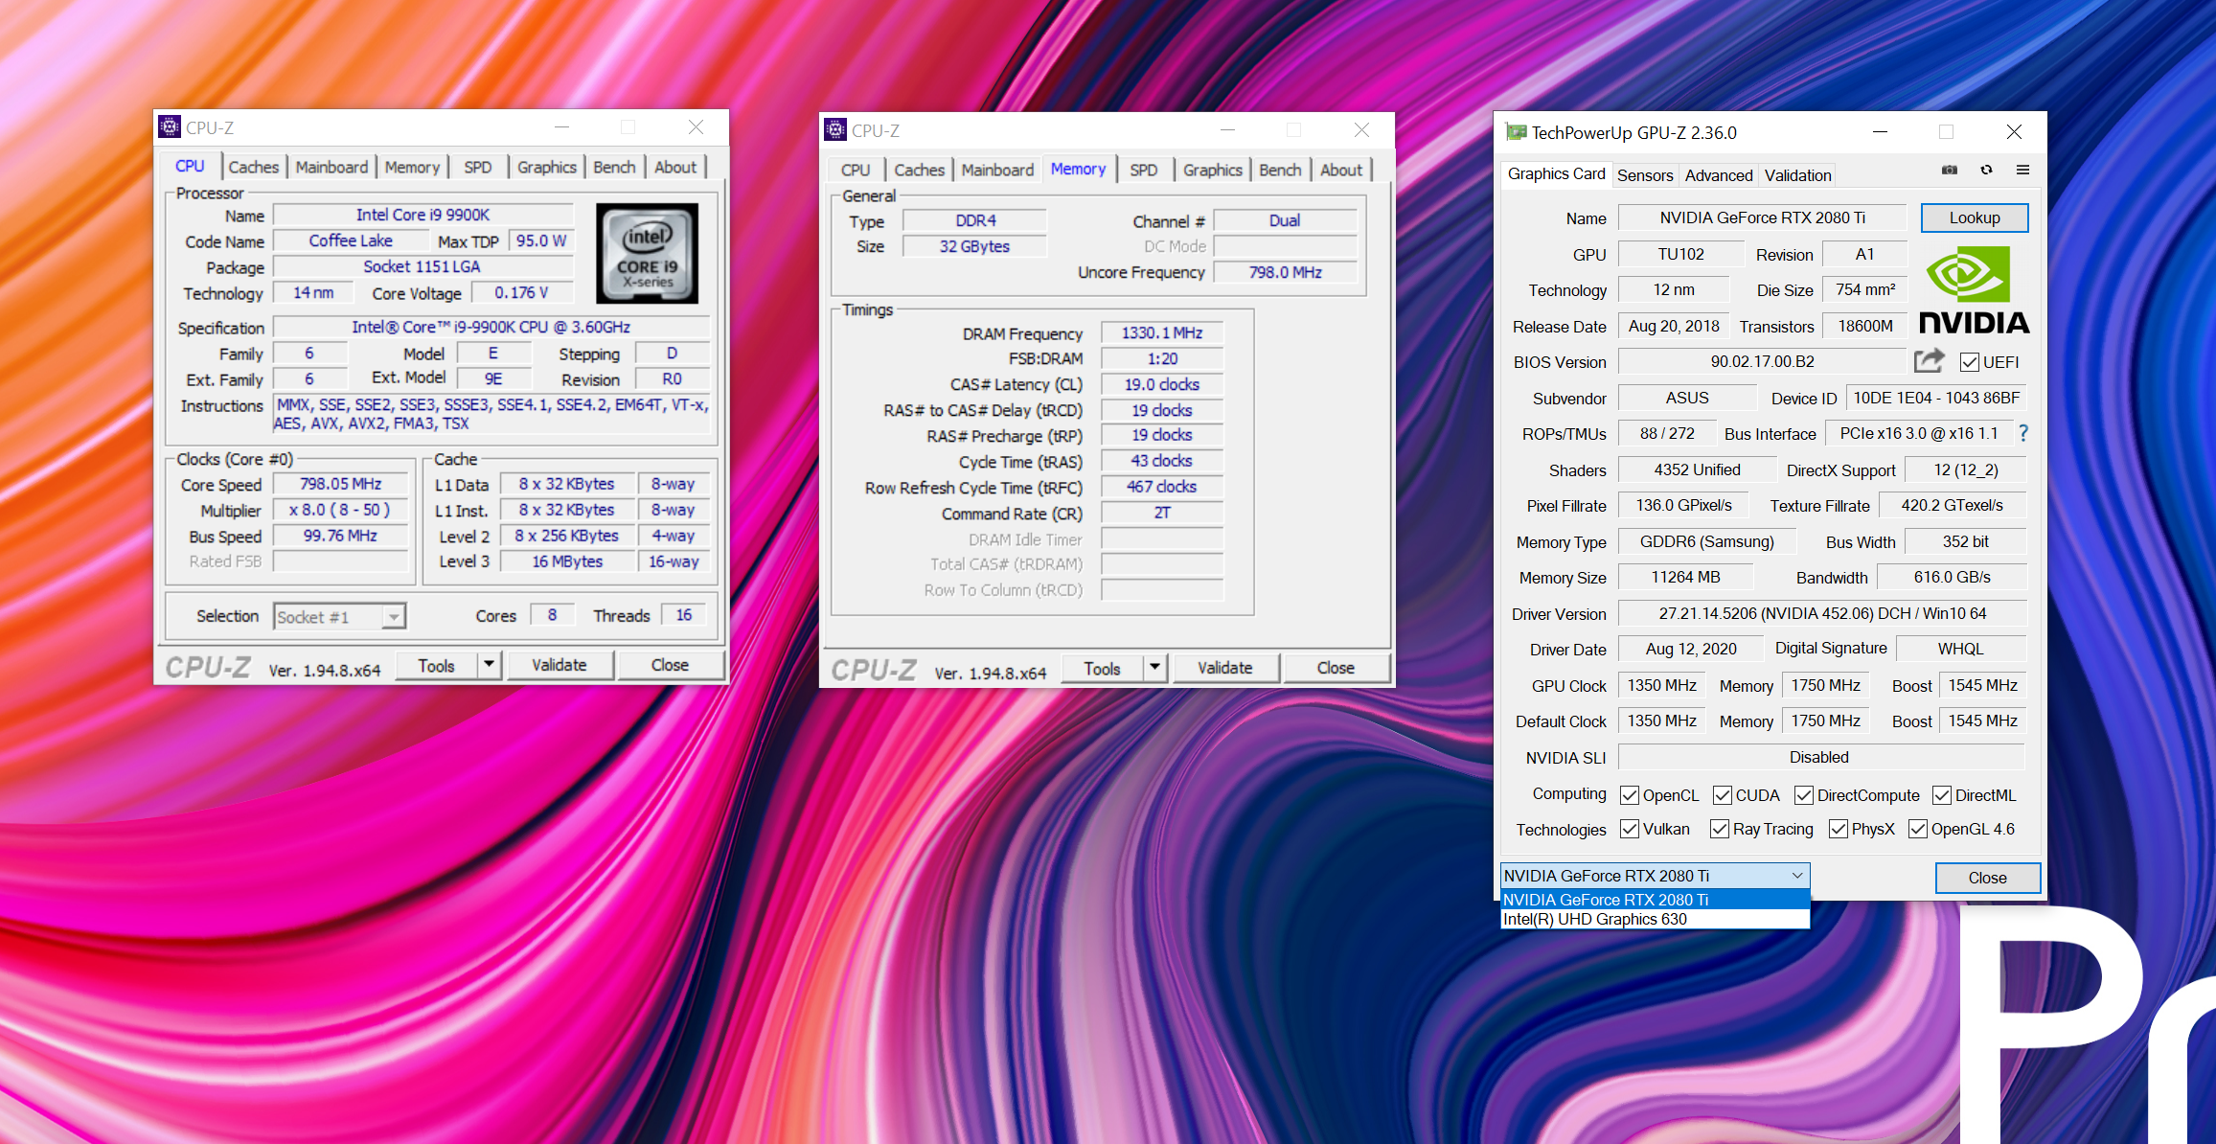This screenshot has height=1144, width=2216.
Task: Click the Row Refresh Cycle Time 467 clocks
Action: click(1162, 487)
